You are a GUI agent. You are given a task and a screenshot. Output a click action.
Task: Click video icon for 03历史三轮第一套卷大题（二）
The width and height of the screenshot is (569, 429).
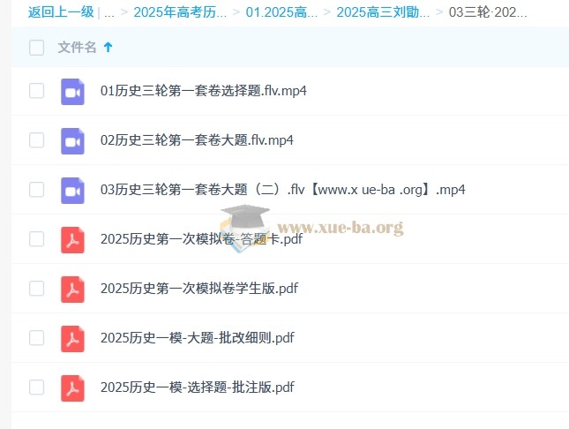tap(71, 190)
